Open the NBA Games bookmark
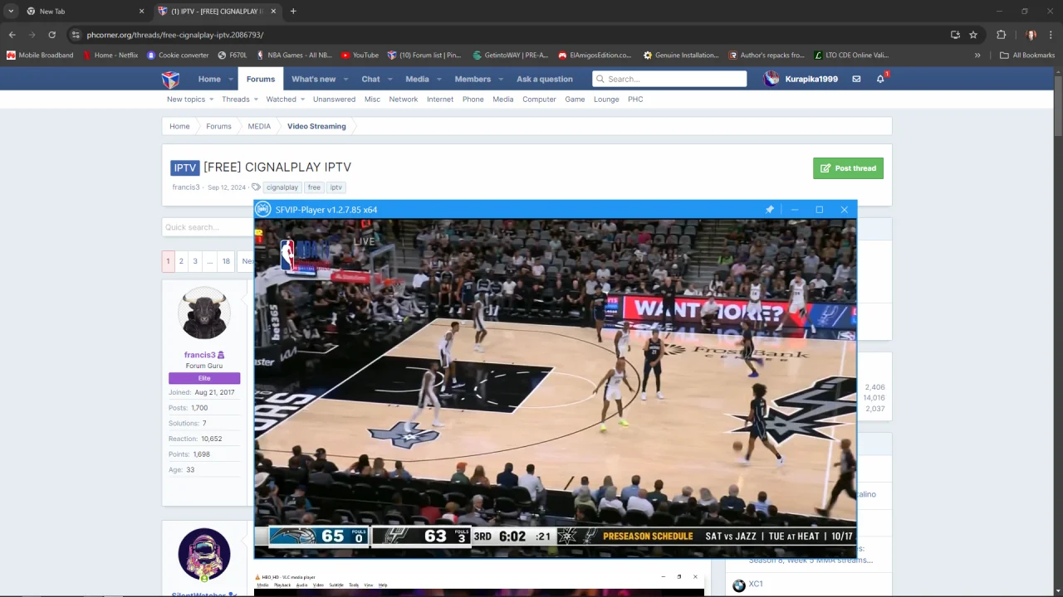The width and height of the screenshot is (1063, 597). (x=294, y=55)
